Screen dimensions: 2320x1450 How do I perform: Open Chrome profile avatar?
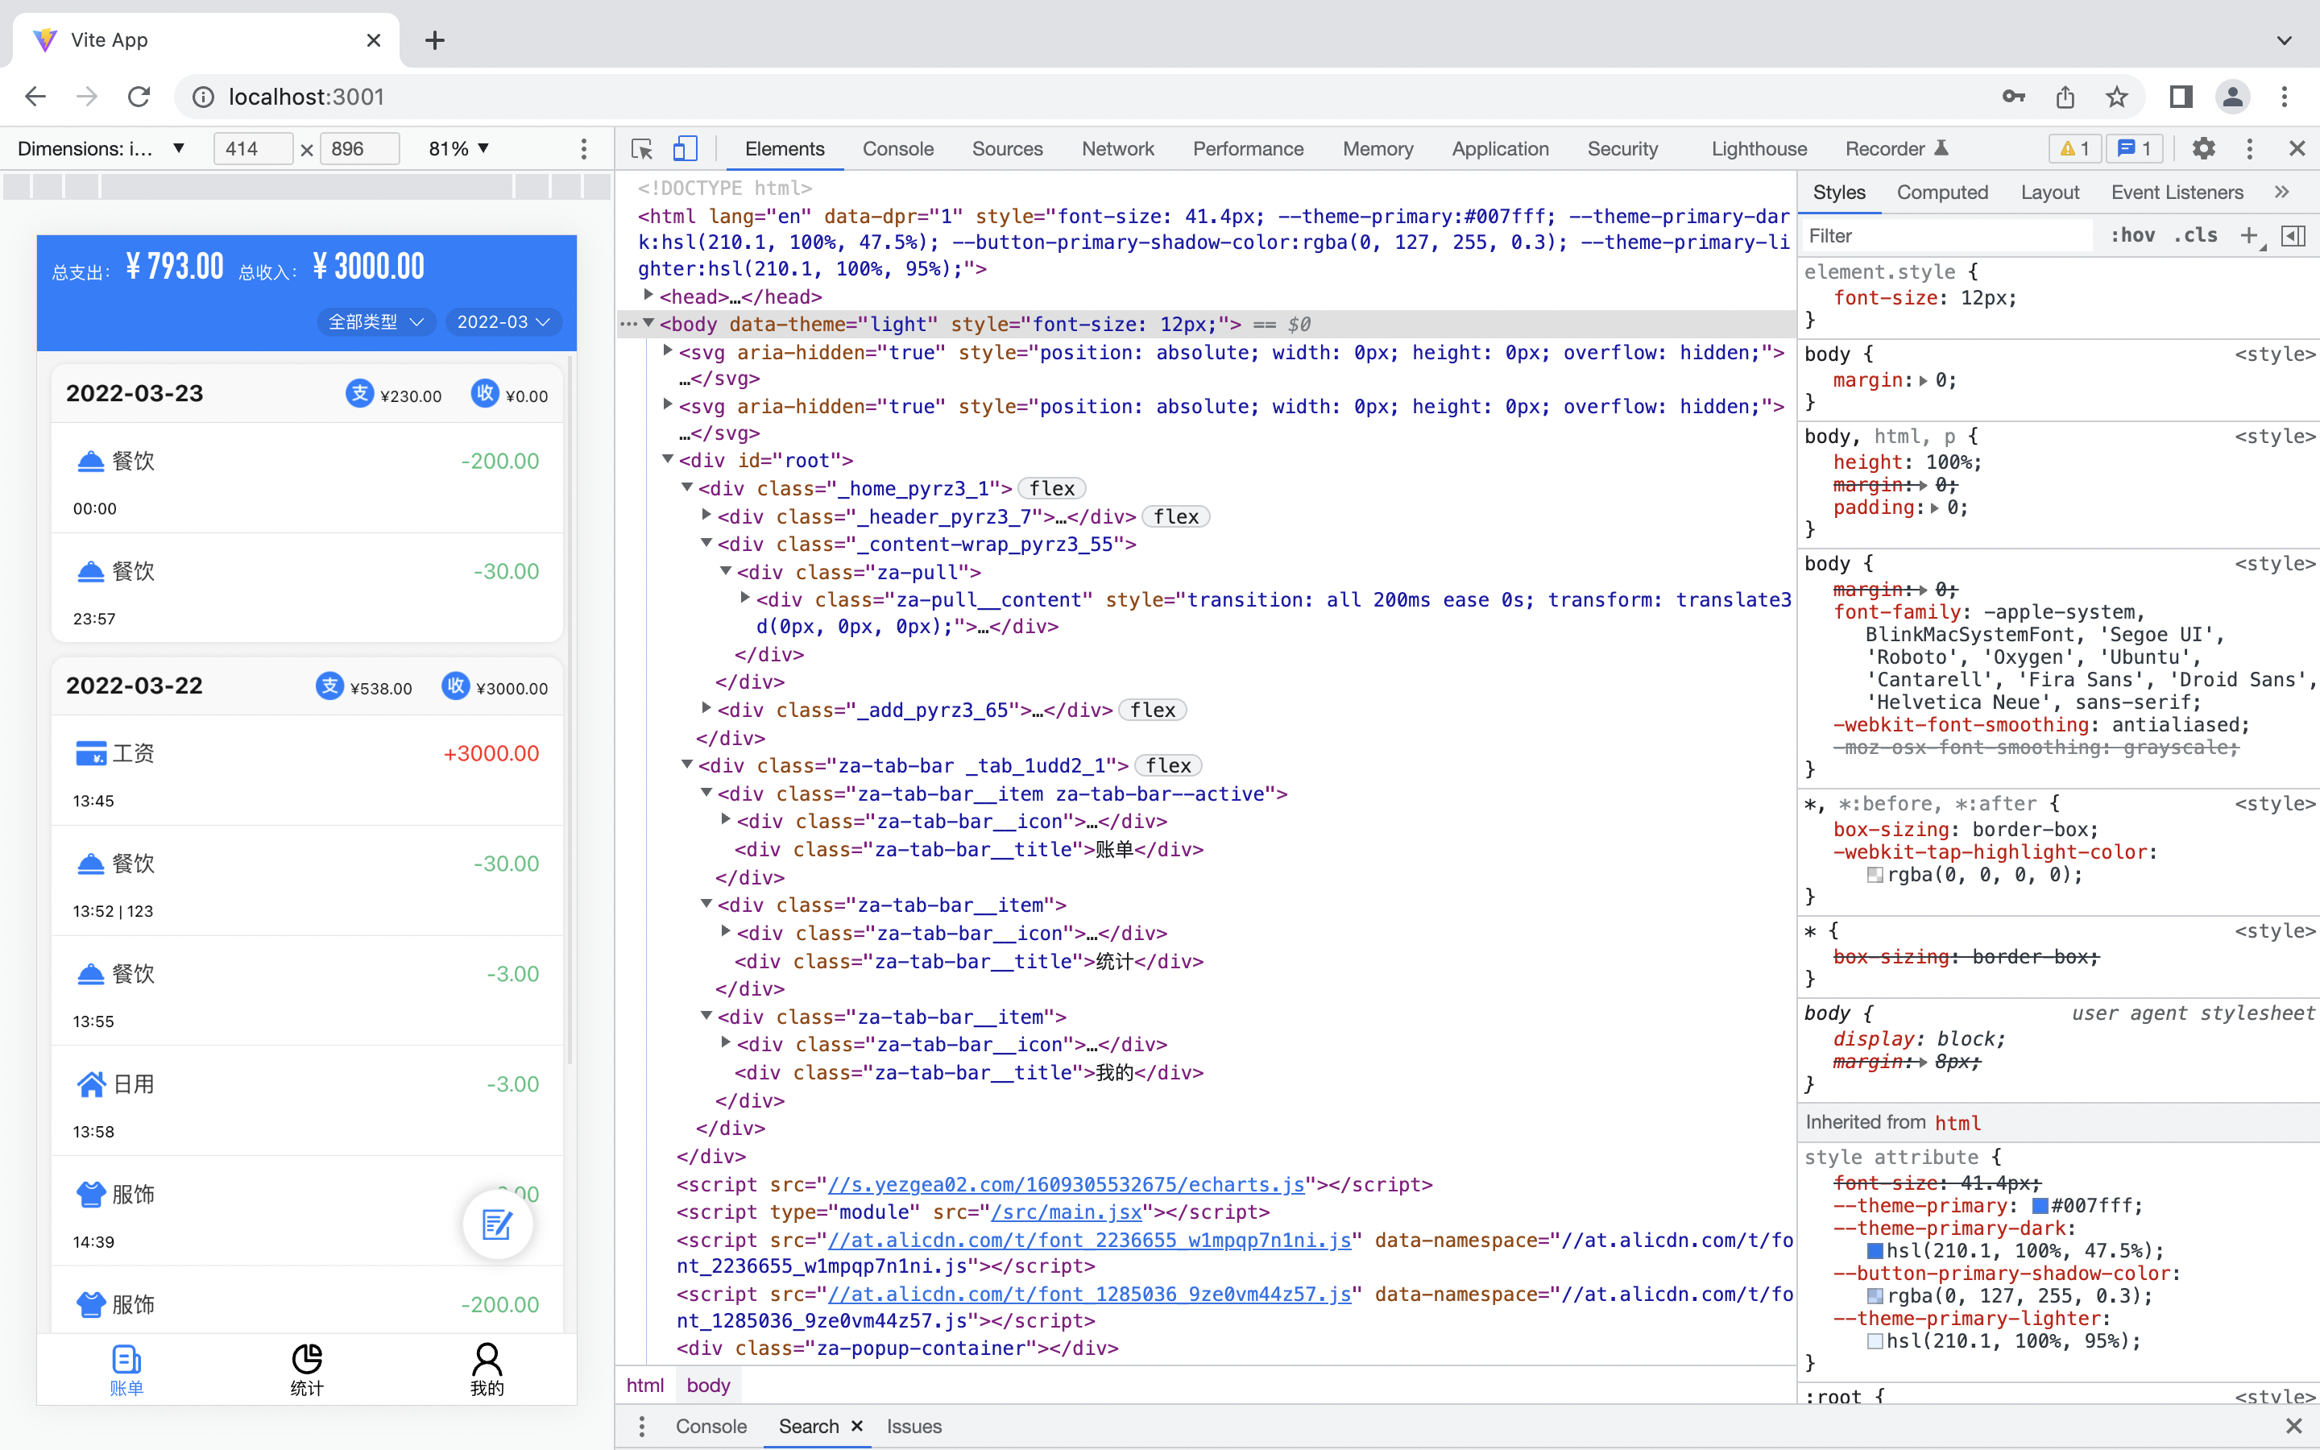[2232, 97]
